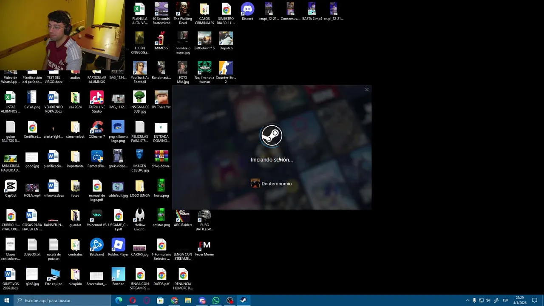The image size is (544, 306).
Task: Open the OBJETIVOS 2026.docx document
Action: pos(11,279)
